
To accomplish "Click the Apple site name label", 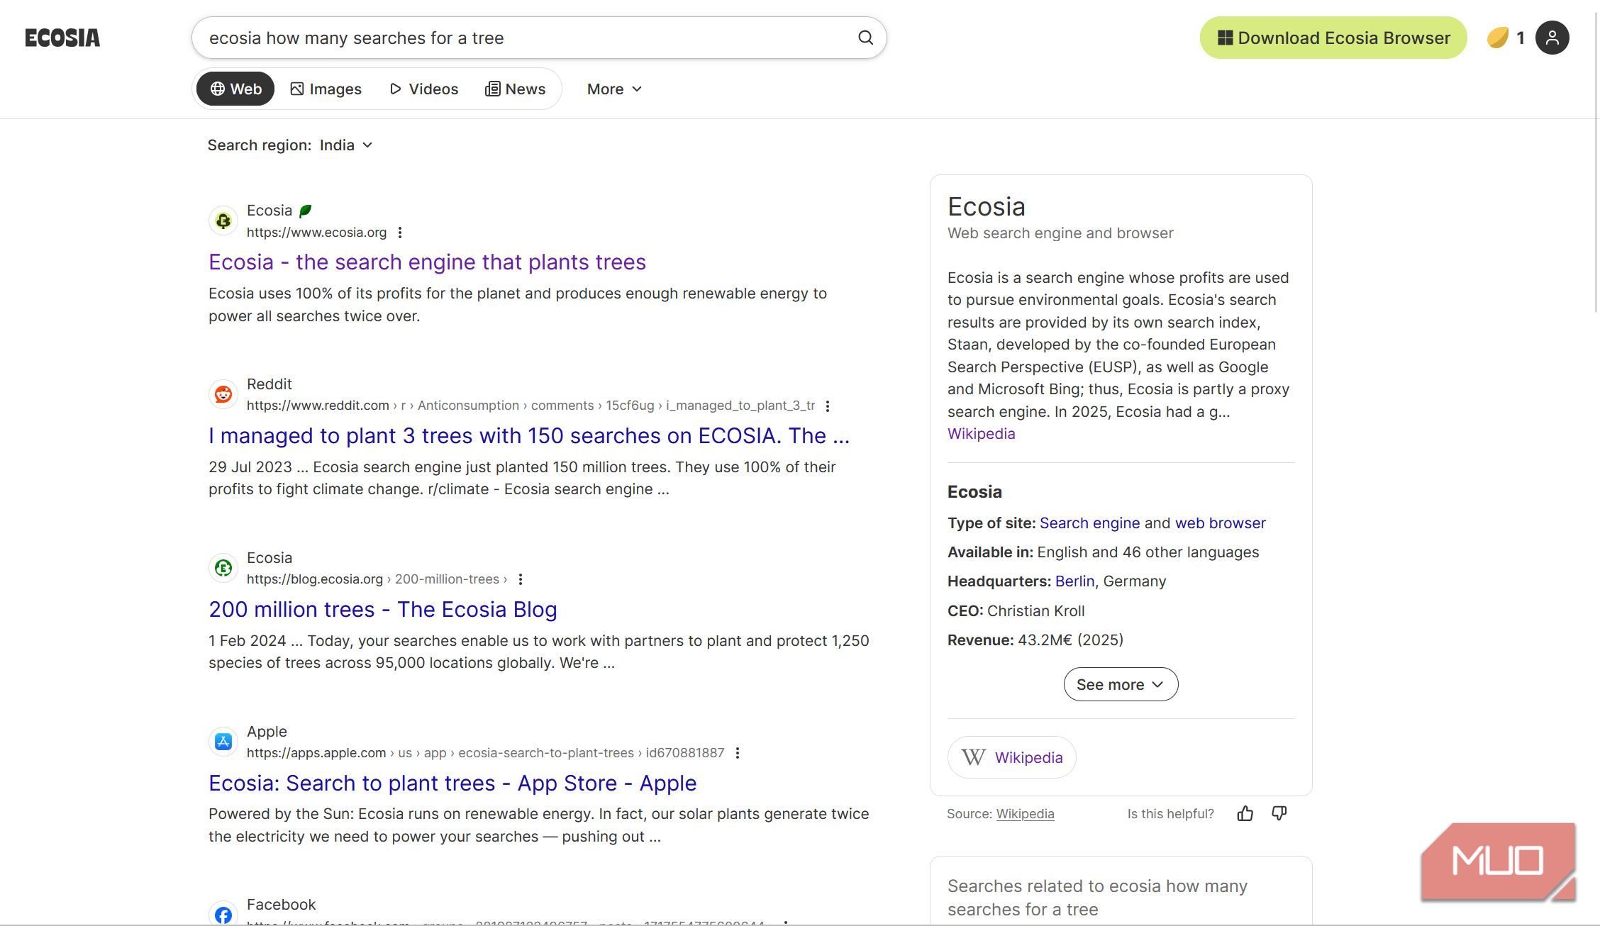I will coord(267,732).
